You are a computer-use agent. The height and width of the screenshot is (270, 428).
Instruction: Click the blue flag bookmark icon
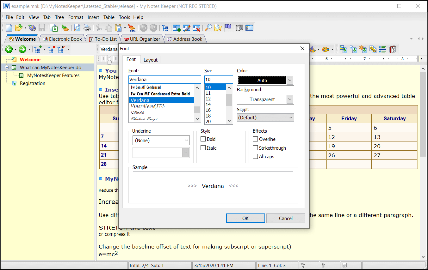[228, 28]
